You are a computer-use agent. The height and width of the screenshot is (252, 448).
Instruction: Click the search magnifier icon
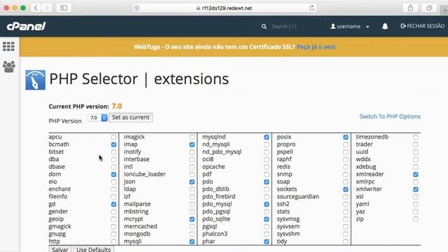264,27
